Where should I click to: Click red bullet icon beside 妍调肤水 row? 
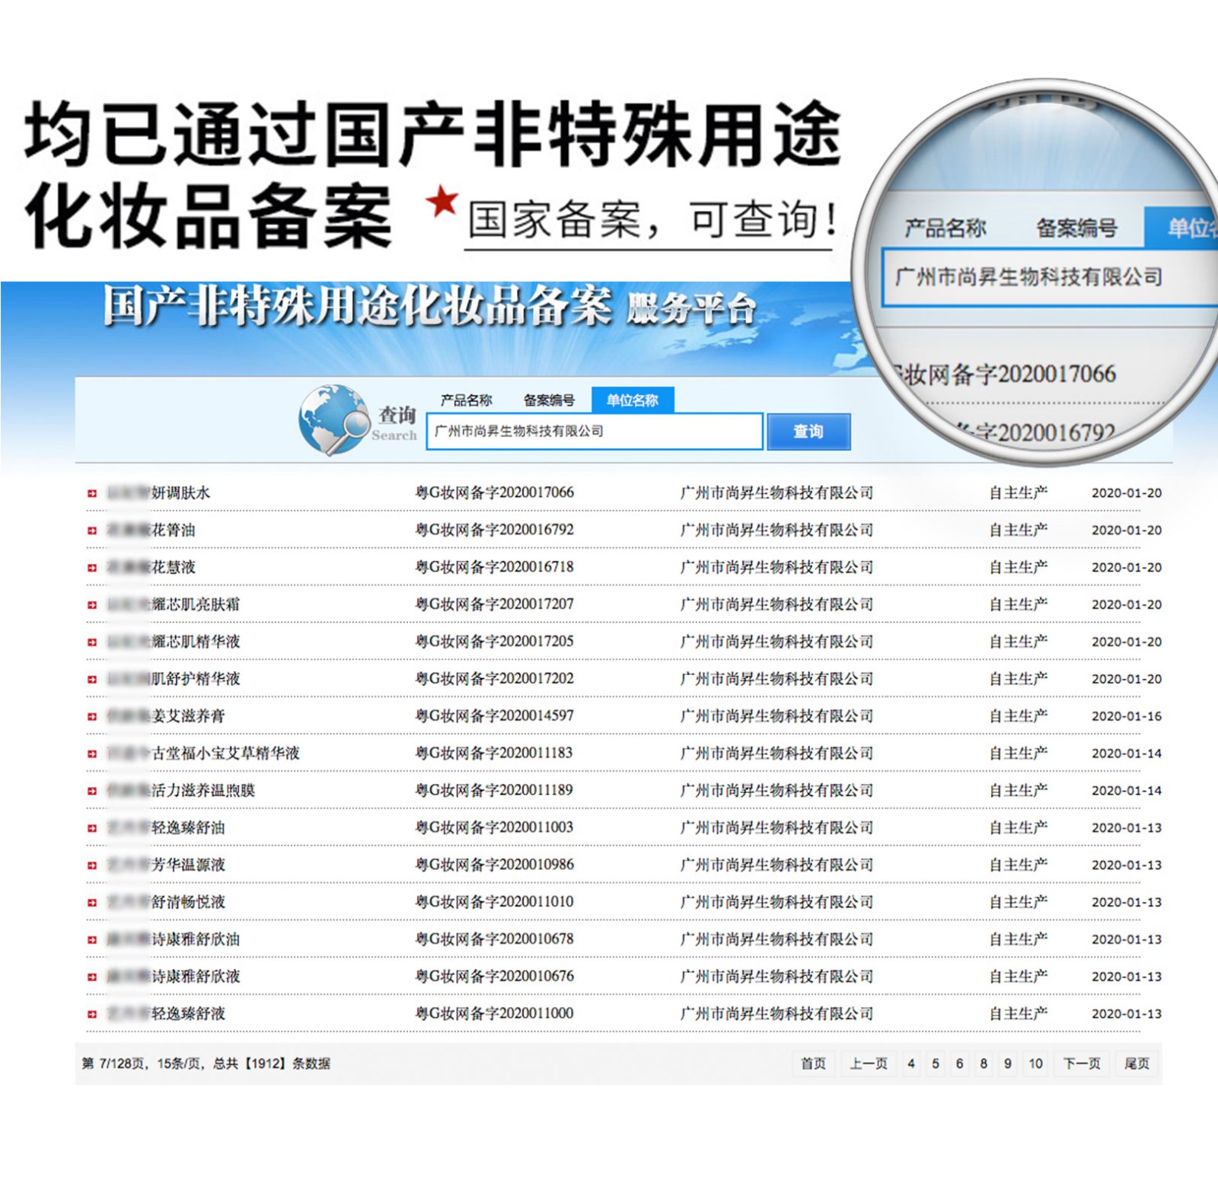92,493
